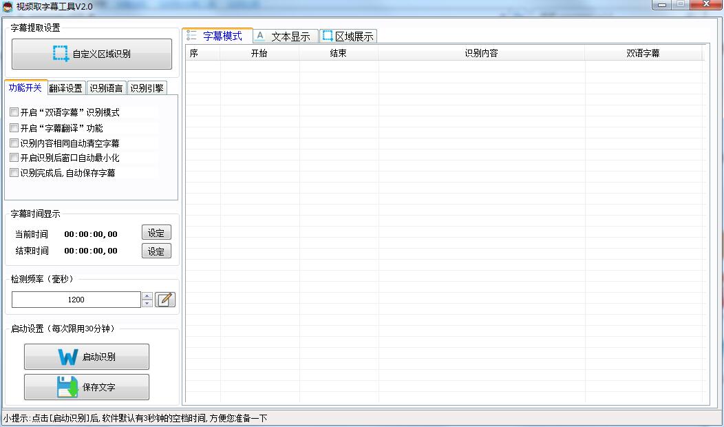The image size is (724, 427).
Task: Click the application icon in the title bar
Action: point(7,6)
